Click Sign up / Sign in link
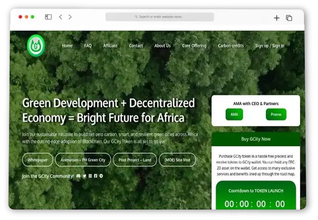 tap(269, 46)
